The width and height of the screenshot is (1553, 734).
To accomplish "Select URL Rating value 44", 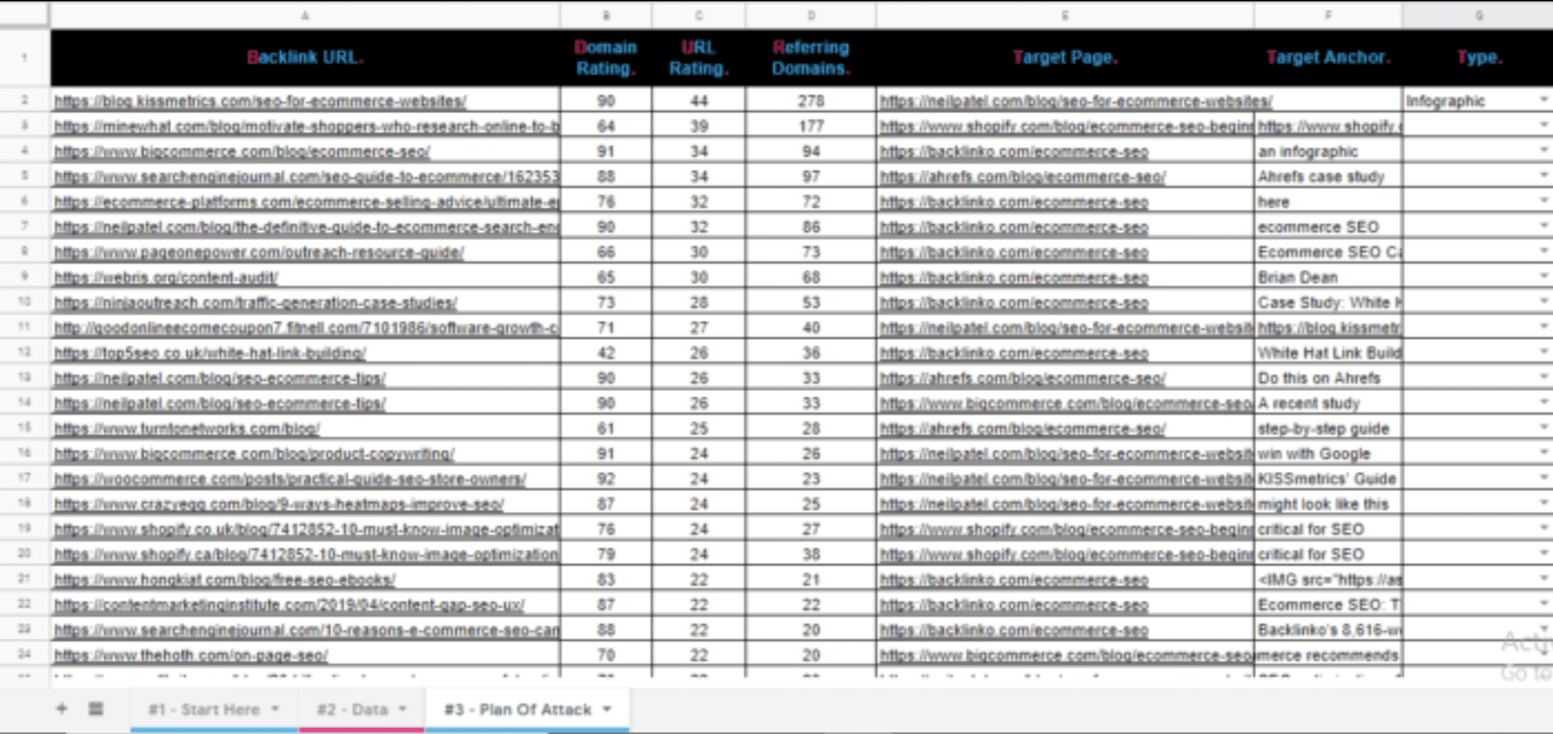I will pos(698,101).
